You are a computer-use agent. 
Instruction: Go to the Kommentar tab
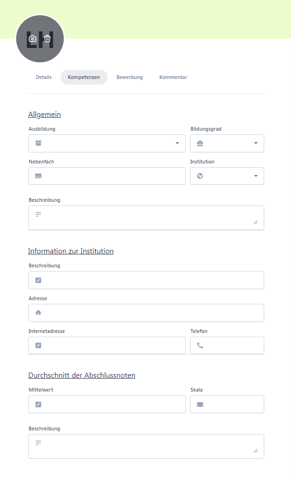[x=173, y=77]
